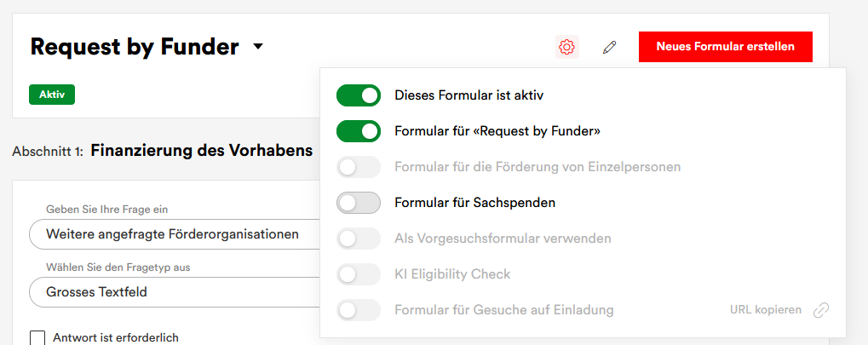868x345 pixels.
Task: Disable the 'Dieses Formular ist aktiv' toggle
Action: coord(359,95)
